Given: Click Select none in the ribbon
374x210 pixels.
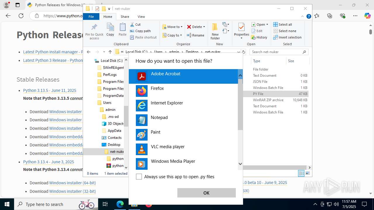Looking at the screenshot, I should point(285,31).
